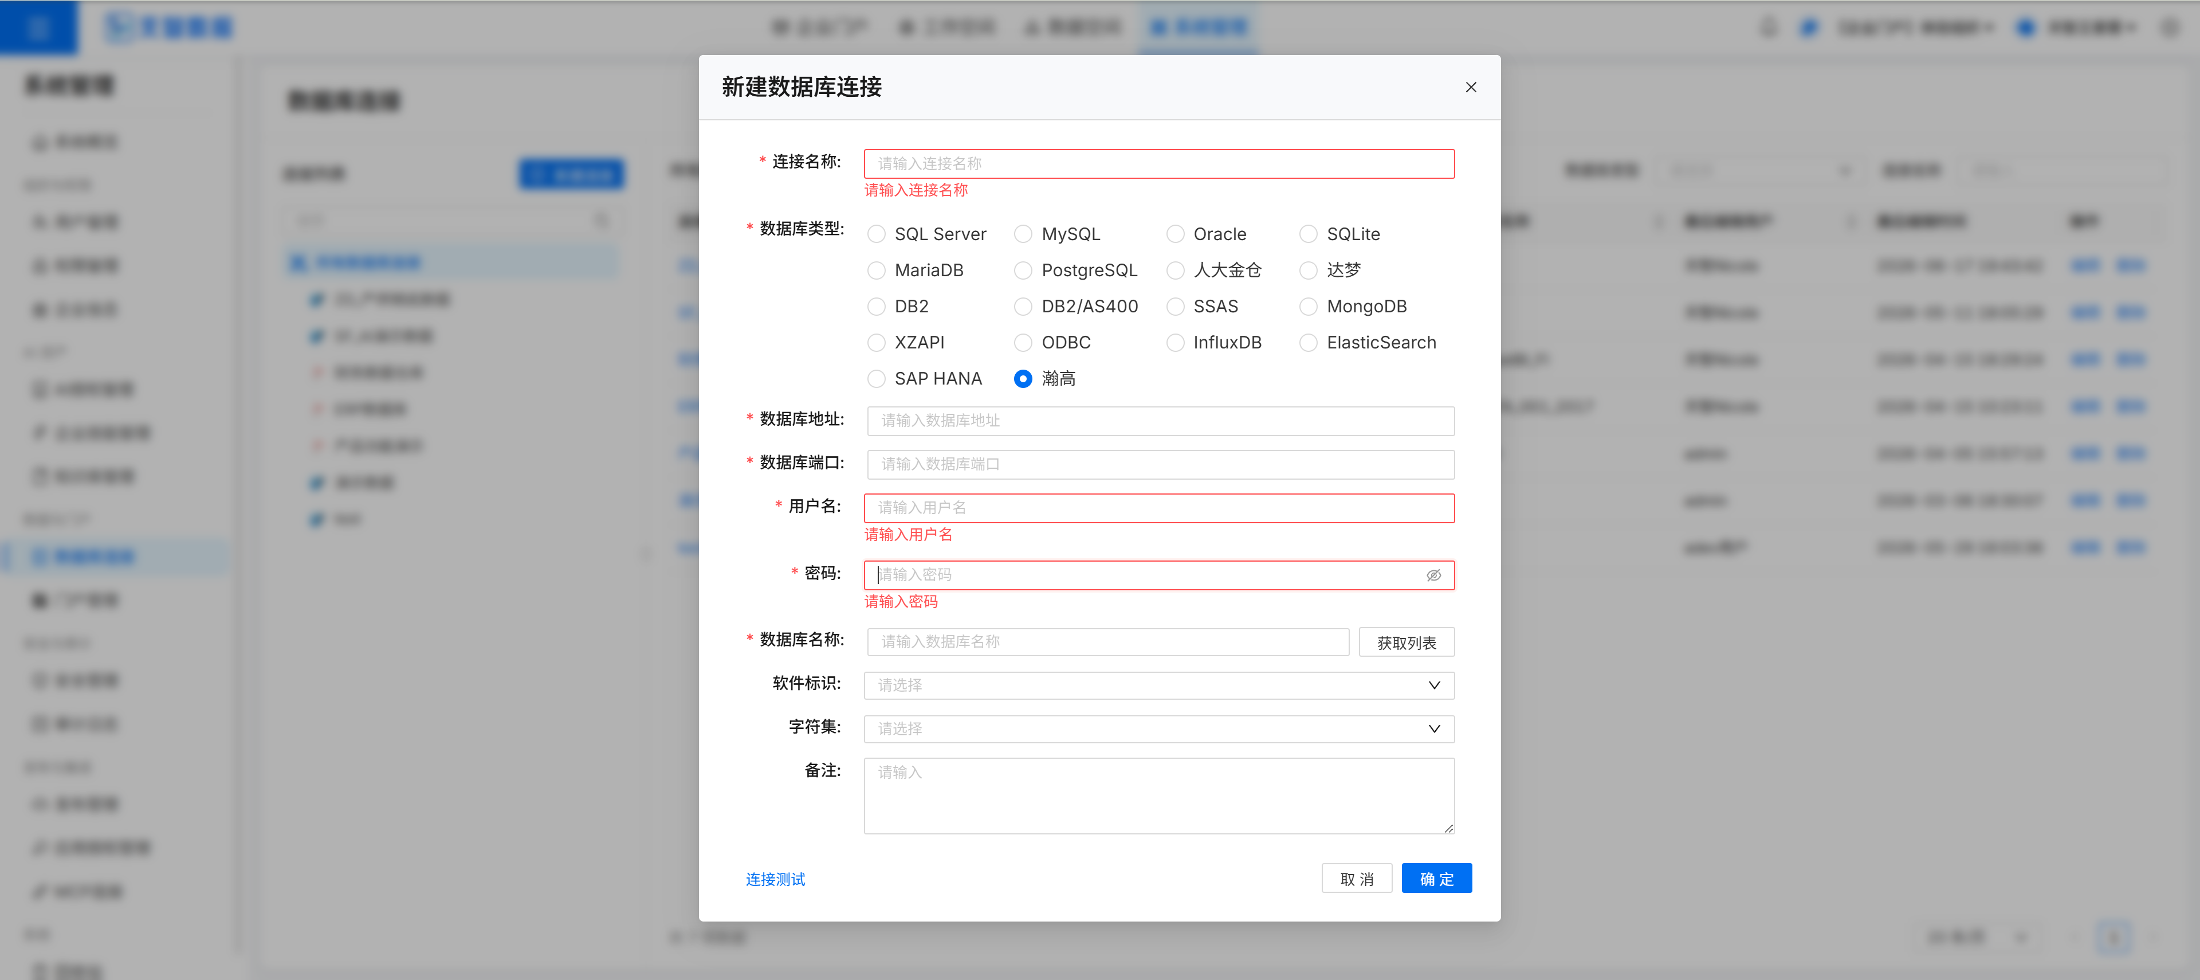Image resolution: width=2200 pixels, height=980 pixels.
Task: Focus the 连接名称 input field
Action: [1159, 163]
